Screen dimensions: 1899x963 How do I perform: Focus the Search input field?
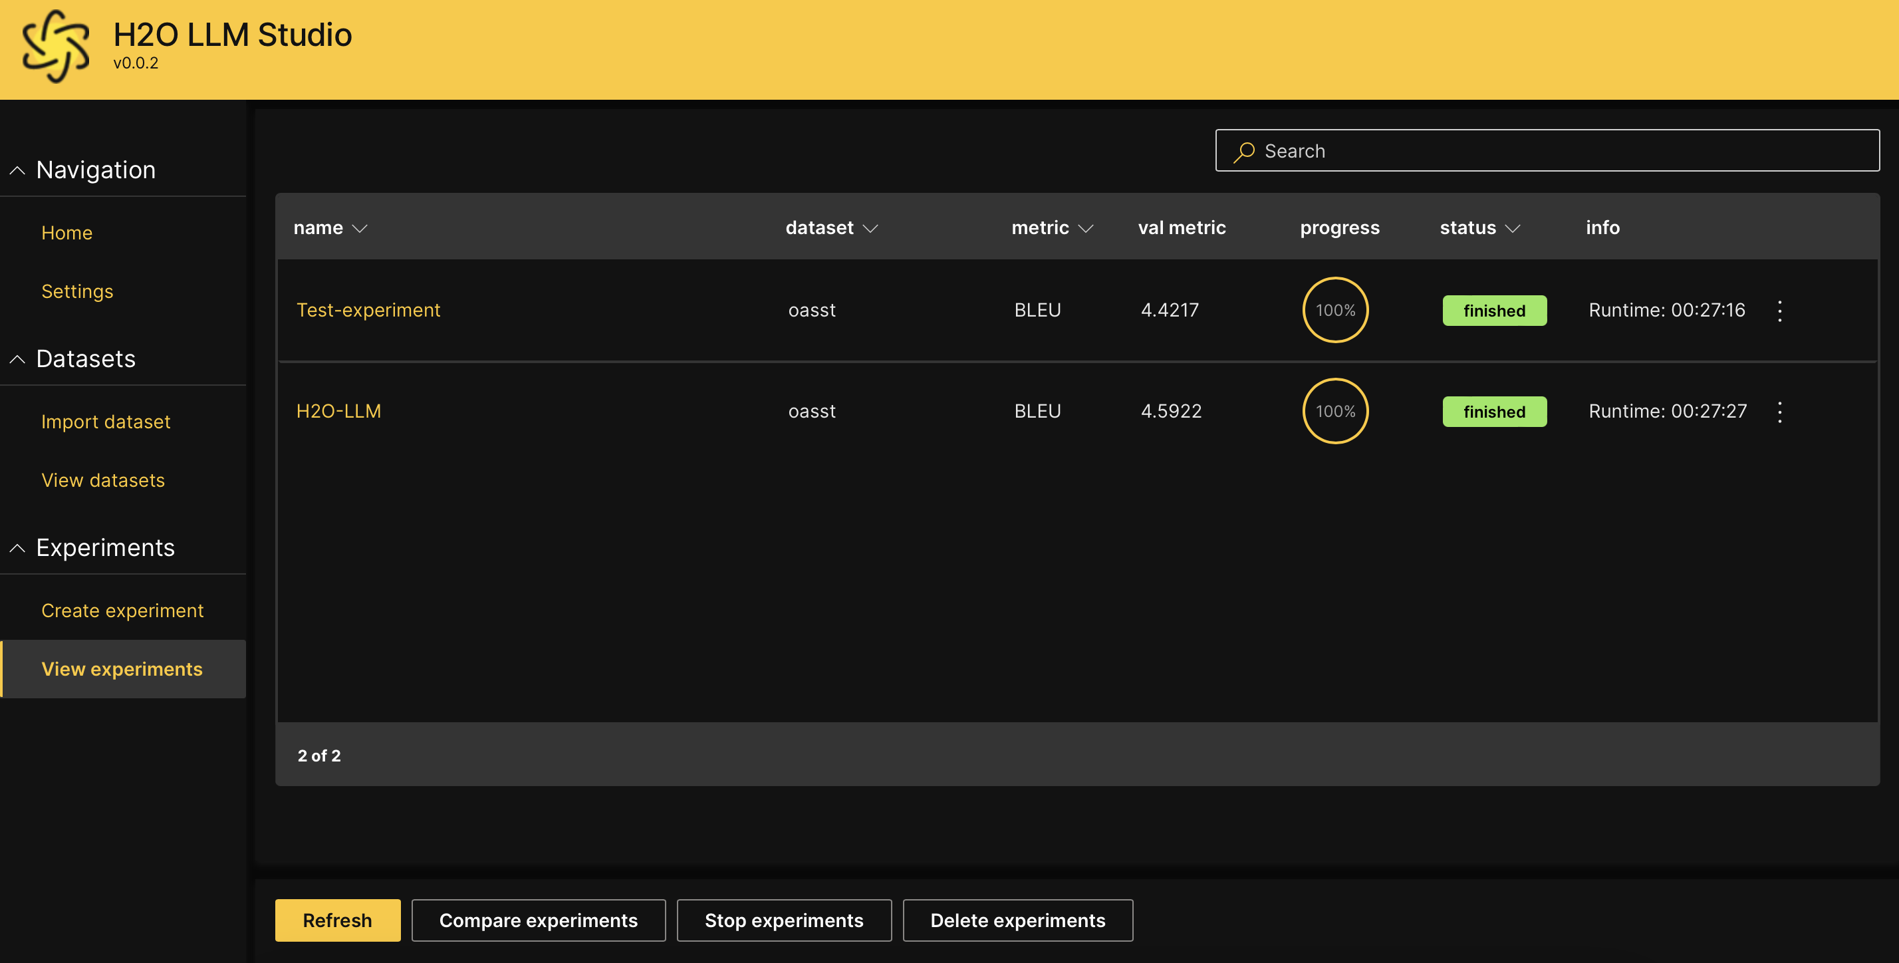(1547, 151)
